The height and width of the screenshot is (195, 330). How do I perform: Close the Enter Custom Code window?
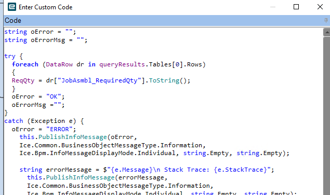(320, 7)
